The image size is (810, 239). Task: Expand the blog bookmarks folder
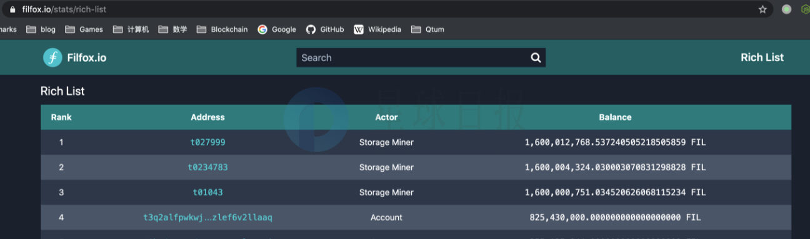pos(41,29)
